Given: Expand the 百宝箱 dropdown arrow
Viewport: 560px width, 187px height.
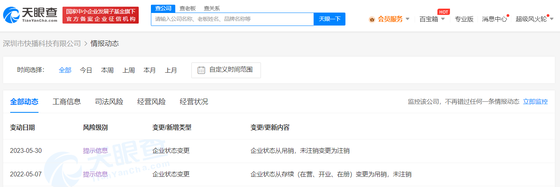Looking at the screenshot, I should click(443, 19).
